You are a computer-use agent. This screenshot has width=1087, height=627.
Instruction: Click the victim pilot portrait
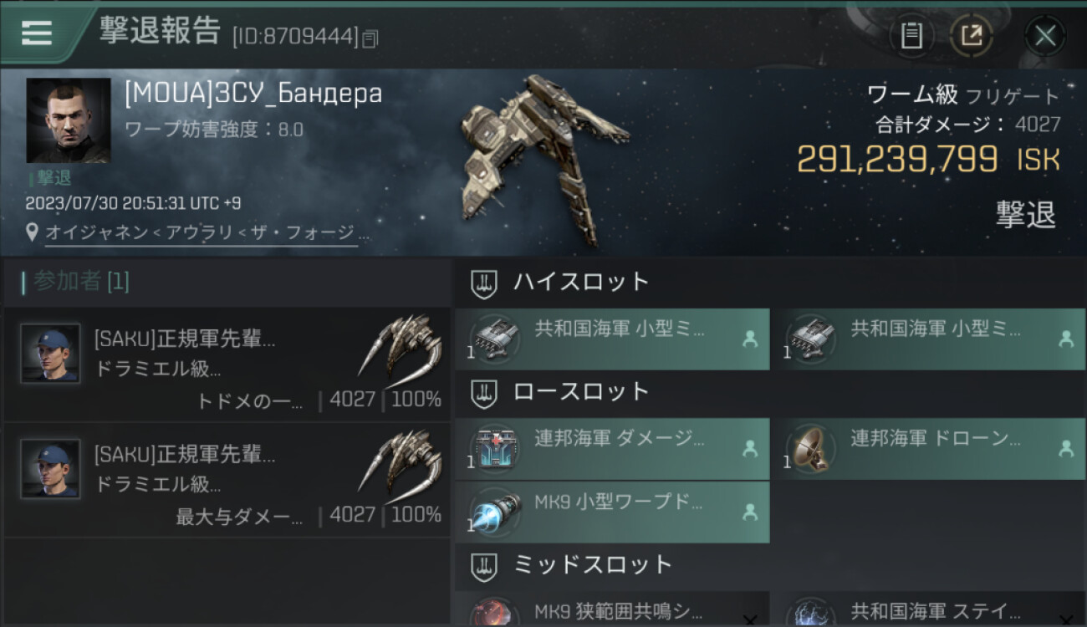[69, 120]
